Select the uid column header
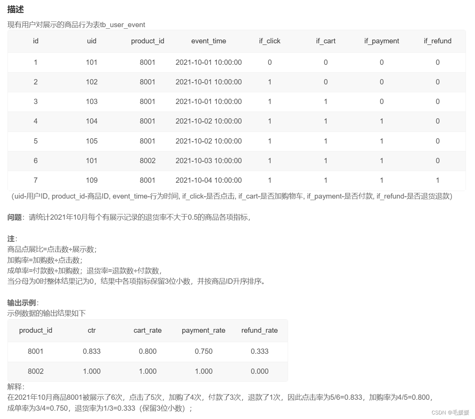Viewport: 475px width, 419px height. (91, 41)
